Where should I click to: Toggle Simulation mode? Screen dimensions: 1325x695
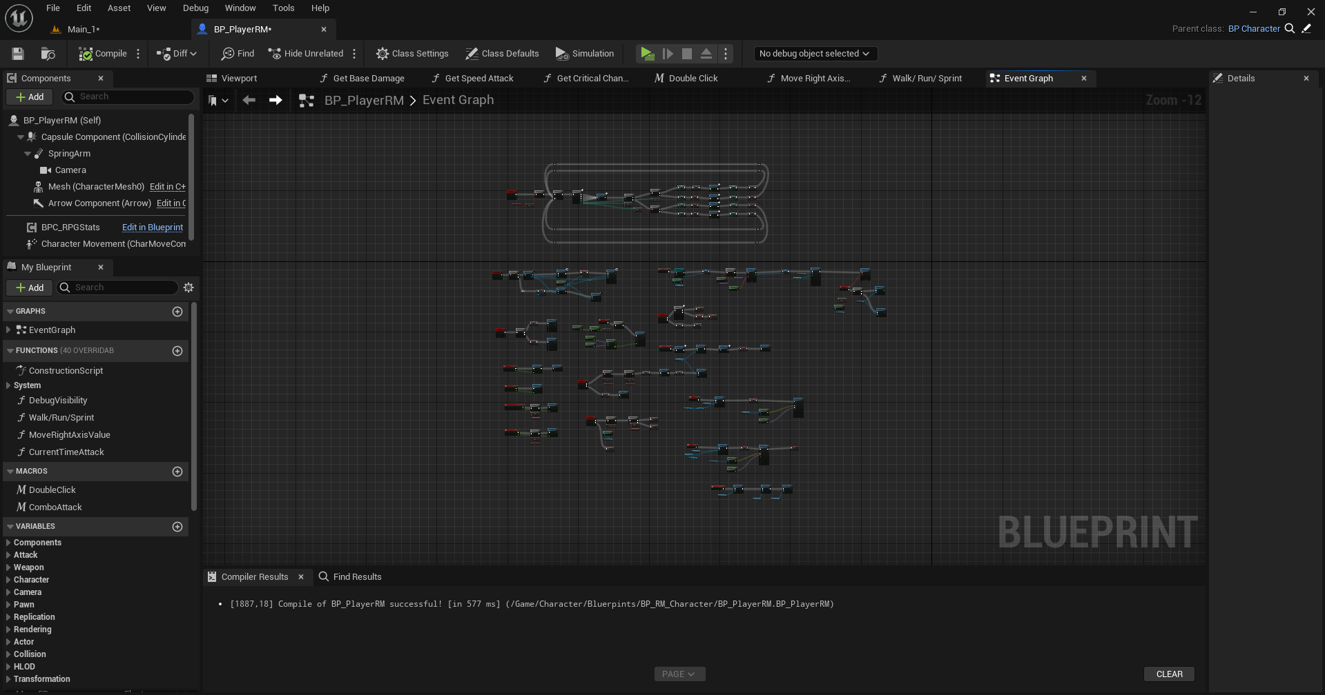tap(584, 54)
